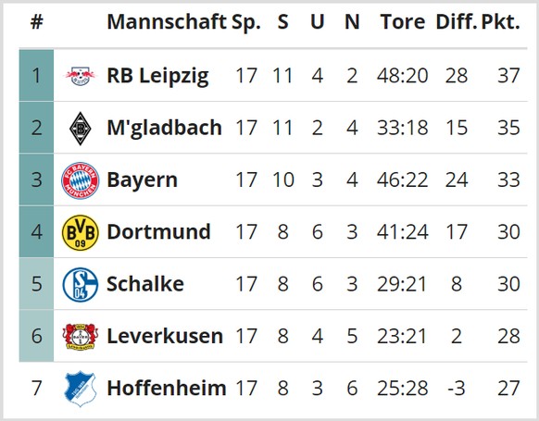
Task: Select the Diff. column header
Action: tap(457, 22)
